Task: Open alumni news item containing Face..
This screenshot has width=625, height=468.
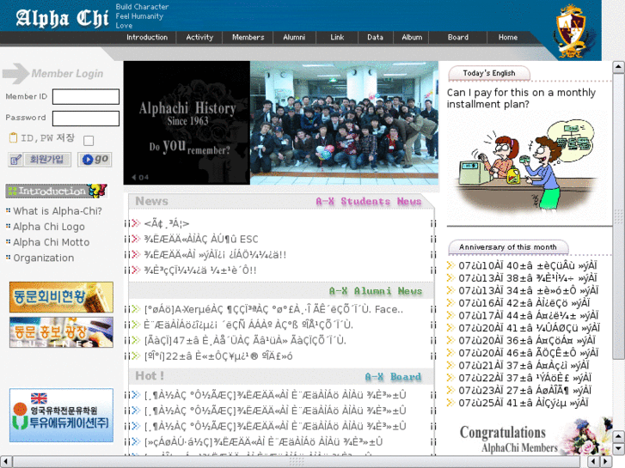Action: [x=273, y=309]
